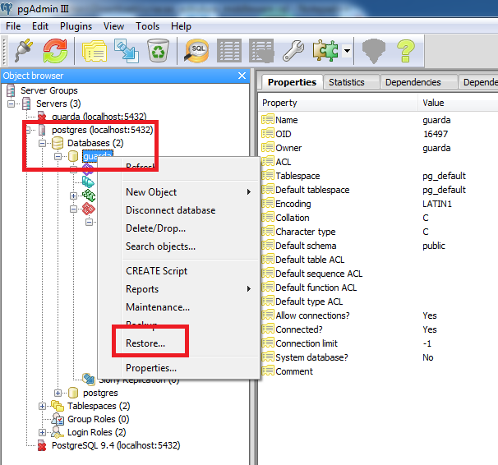The image size is (498, 465).
Task: Select the Properties tab
Action: [292, 82]
